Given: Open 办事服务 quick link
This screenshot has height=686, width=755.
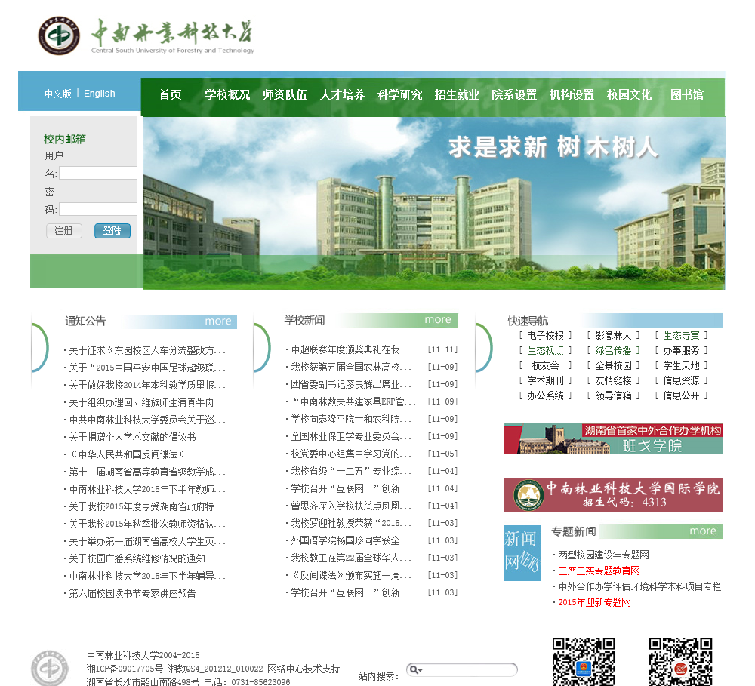Looking at the screenshot, I should pos(681,350).
